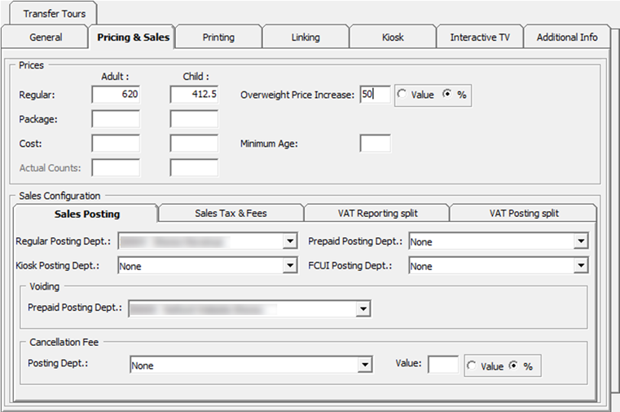Image resolution: width=620 pixels, height=412 pixels.
Task: Click the Cancellation Fee Value input field
Action: 443,365
